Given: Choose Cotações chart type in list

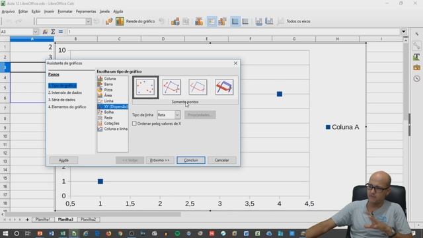Looking at the screenshot, I should coord(112,124).
